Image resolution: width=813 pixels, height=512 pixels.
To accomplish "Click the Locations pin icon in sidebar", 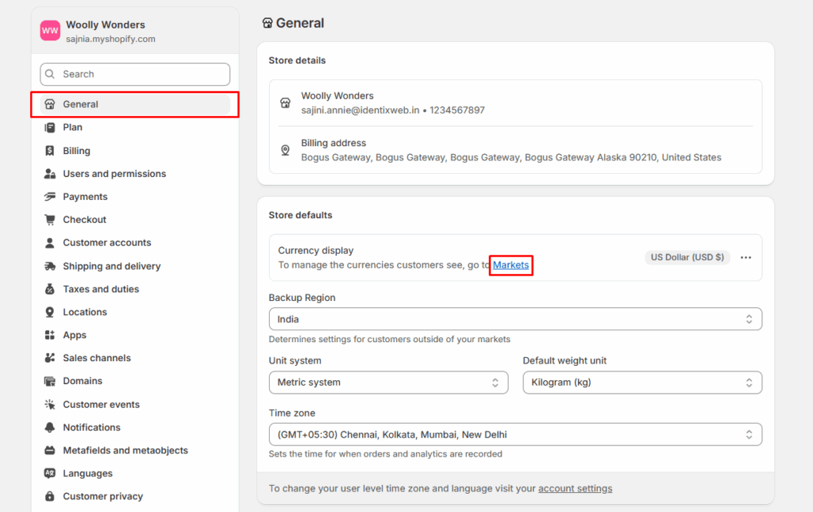I will tap(50, 313).
